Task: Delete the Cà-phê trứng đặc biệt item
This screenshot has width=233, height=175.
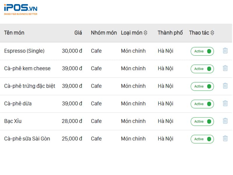Action: [225, 86]
